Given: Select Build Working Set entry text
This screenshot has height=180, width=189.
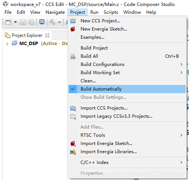Looking at the screenshot, I should coord(100,73).
